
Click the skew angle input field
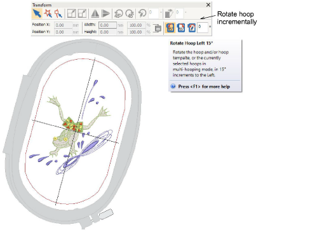pos(179,13)
